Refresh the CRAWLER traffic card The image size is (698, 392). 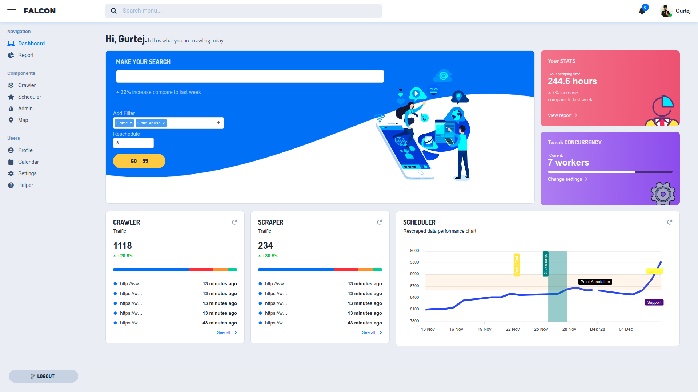click(x=234, y=222)
